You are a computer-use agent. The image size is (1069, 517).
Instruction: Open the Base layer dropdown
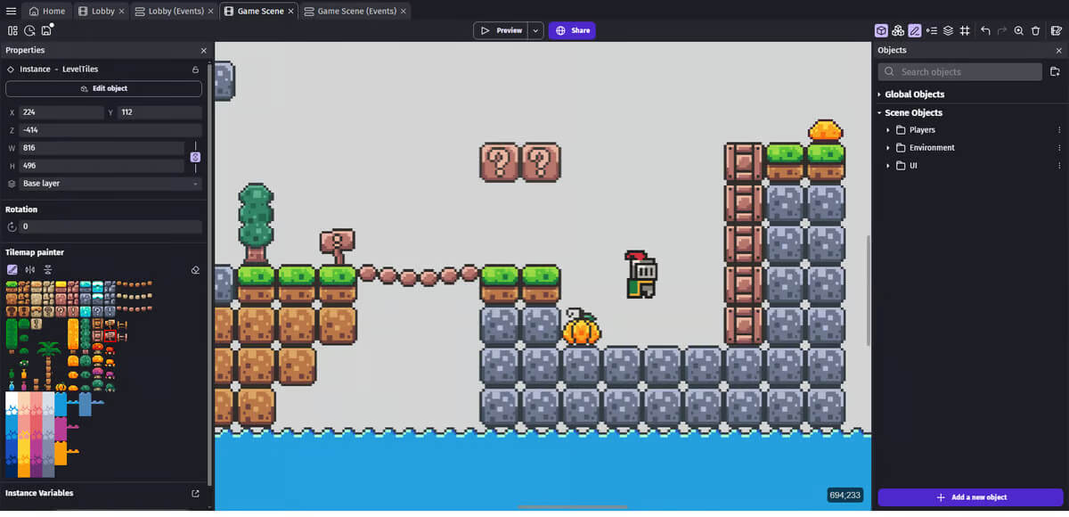(x=110, y=184)
